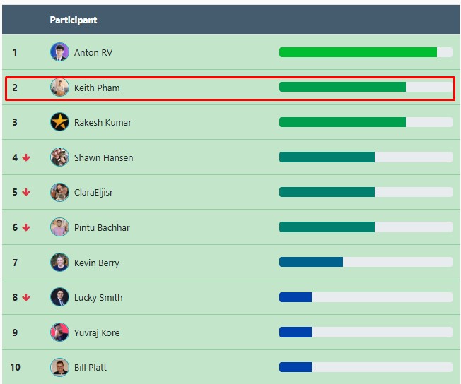Select the Kevin Berry name link
This screenshot has width=461, height=384.
click(97, 263)
